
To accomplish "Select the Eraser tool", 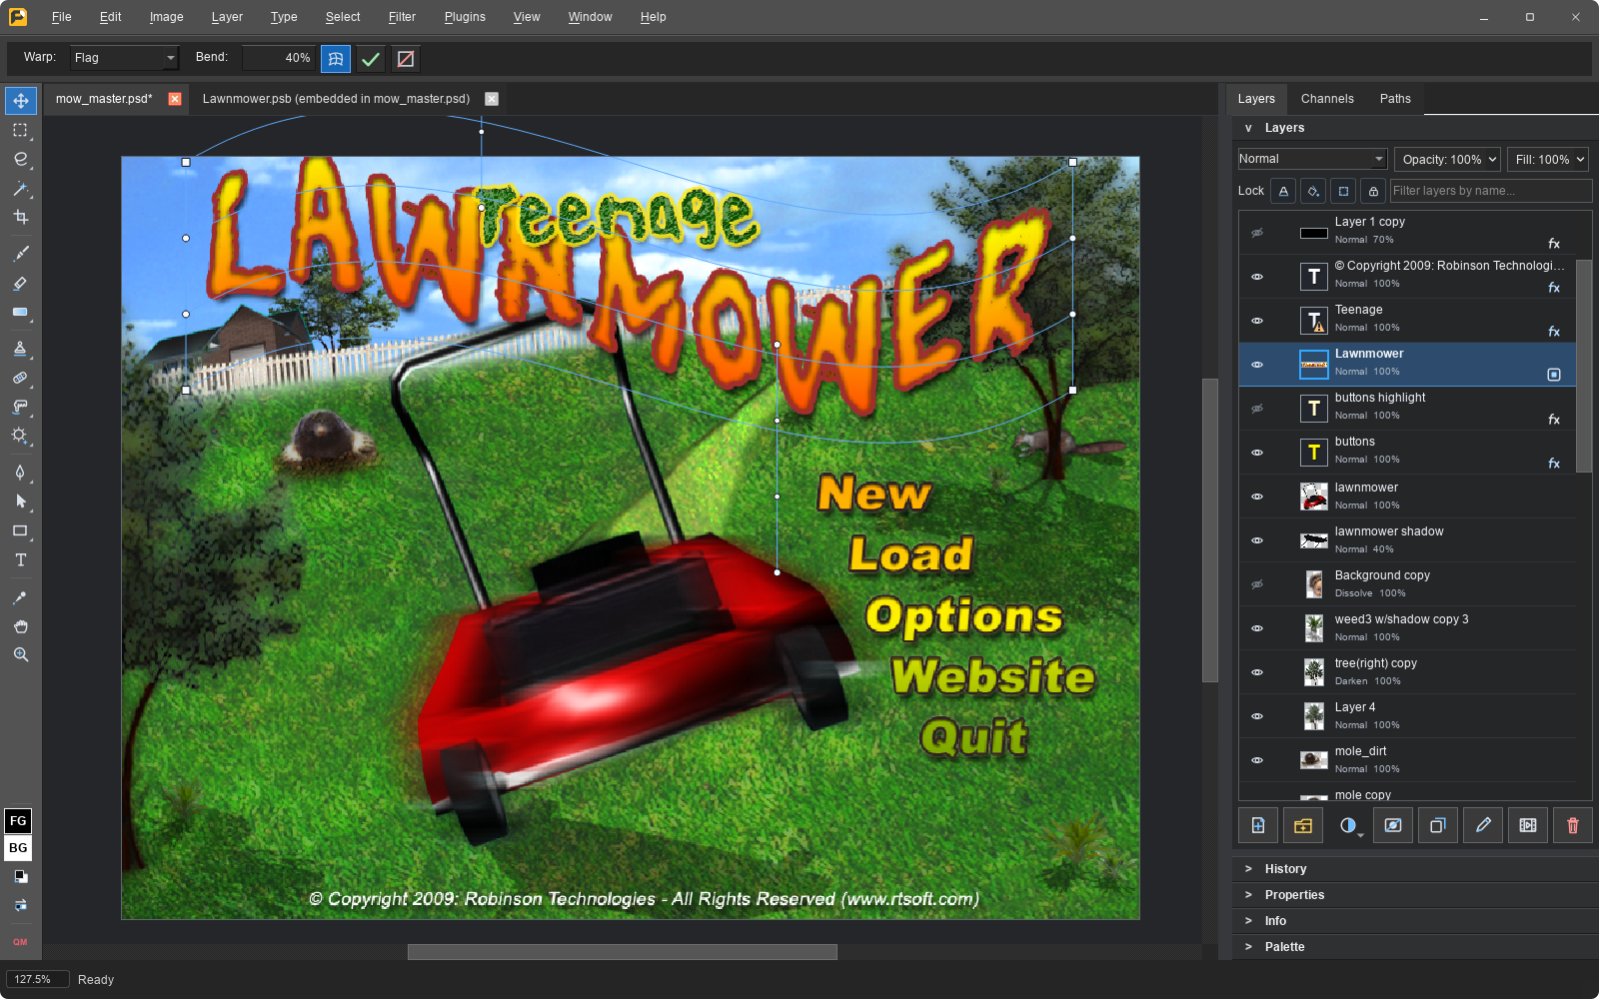I will [x=20, y=284].
